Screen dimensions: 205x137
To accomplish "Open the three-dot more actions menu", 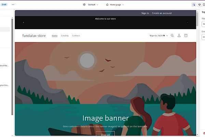I will (13, 5).
